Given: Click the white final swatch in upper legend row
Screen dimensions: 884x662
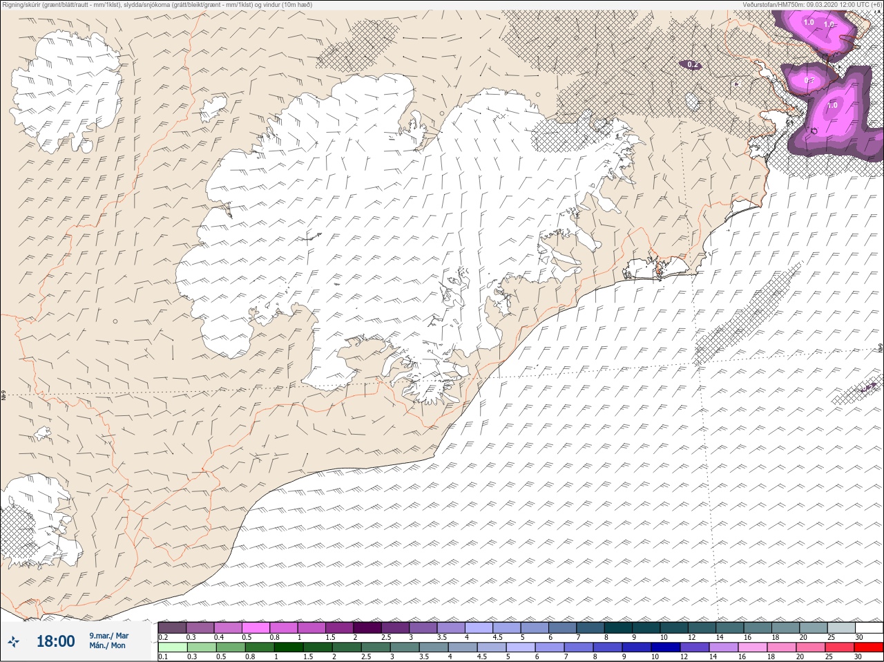Looking at the screenshot, I should coord(869,627).
